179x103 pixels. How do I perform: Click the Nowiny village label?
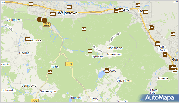click(98, 57)
